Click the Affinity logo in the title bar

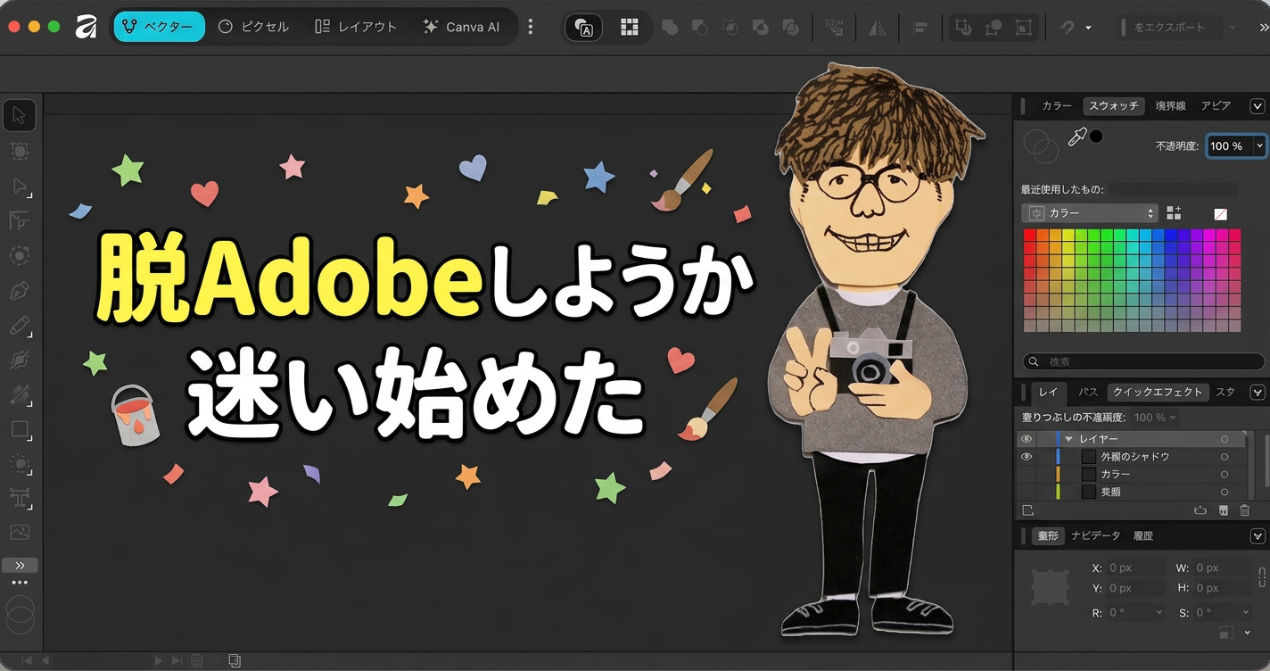pos(86,27)
